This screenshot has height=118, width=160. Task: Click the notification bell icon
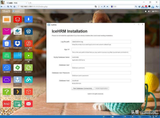point(145,11)
